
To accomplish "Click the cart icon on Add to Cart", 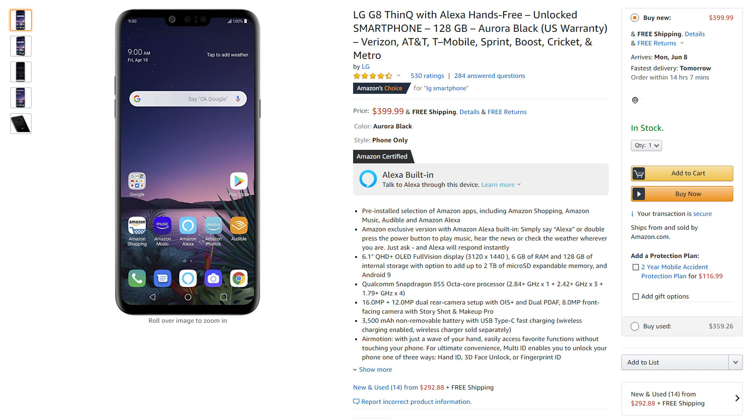I will click(x=638, y=173).
